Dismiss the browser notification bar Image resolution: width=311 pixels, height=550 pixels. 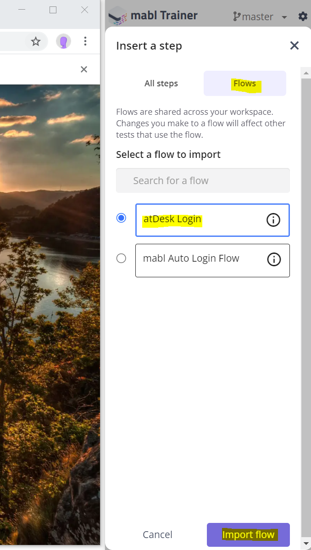coord(84,69)
